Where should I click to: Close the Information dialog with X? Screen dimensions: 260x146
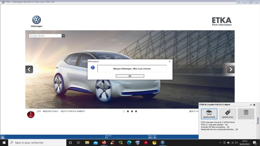[170, 61]
